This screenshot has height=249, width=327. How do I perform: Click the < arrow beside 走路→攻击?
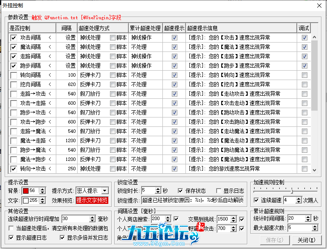point(49,94)
